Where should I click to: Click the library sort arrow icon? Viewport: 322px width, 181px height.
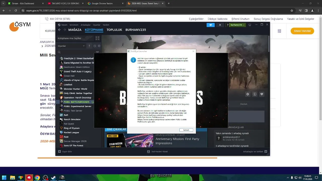[89, 46]
